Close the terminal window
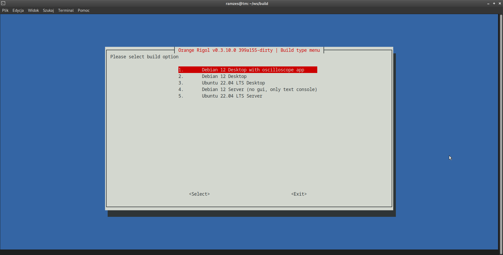Image resolution: width=503 pixels, height=255 pixels. 500,3
